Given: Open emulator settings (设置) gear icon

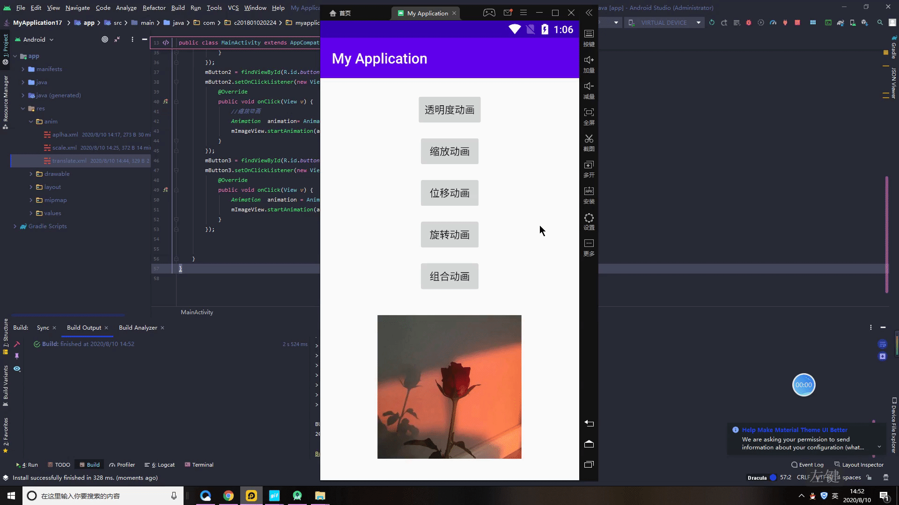Looking at the screenshot, I should pos(589,218).
